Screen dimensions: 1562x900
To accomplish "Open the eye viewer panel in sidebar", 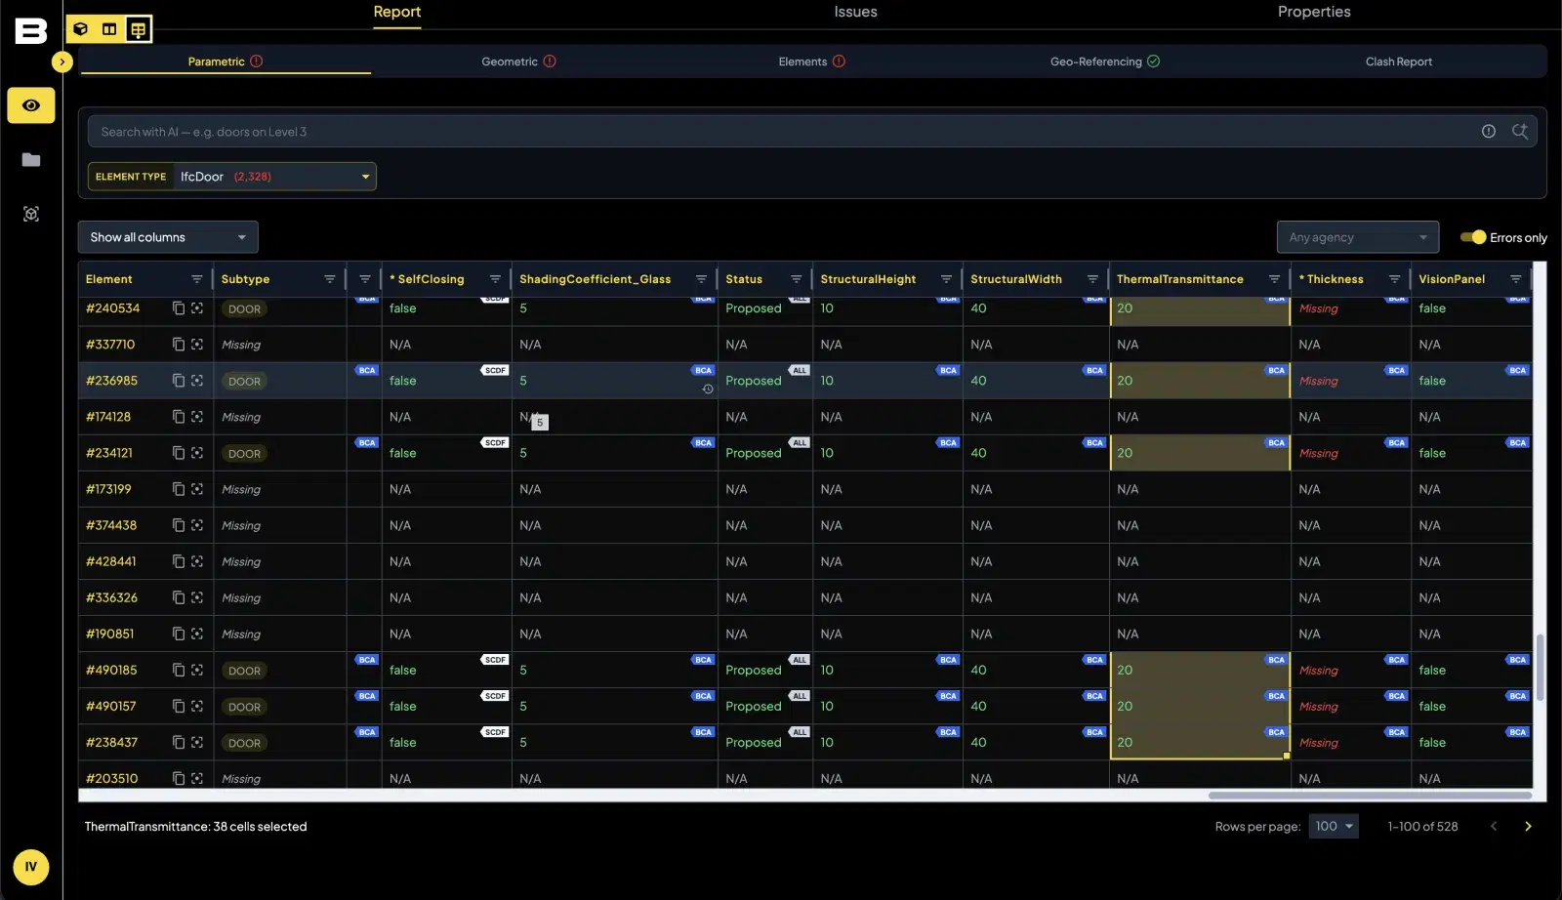I will pyautogui.click(x=31, y=105).
